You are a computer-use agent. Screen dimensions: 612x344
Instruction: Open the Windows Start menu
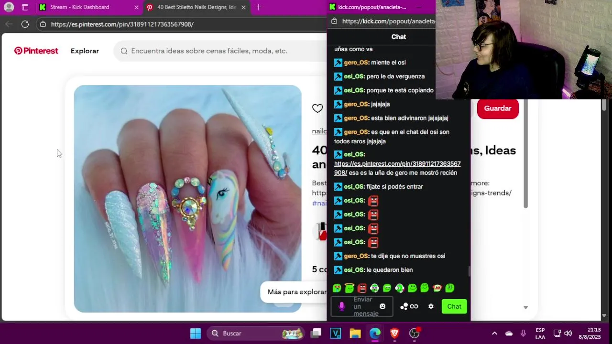click(196, 333)
